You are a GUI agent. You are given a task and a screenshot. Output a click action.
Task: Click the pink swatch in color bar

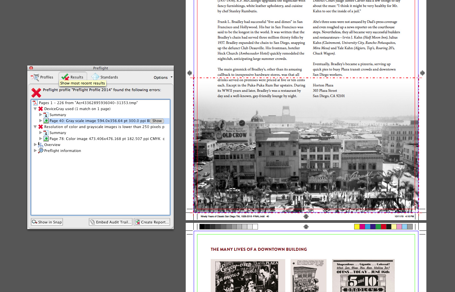click(399, 227)
